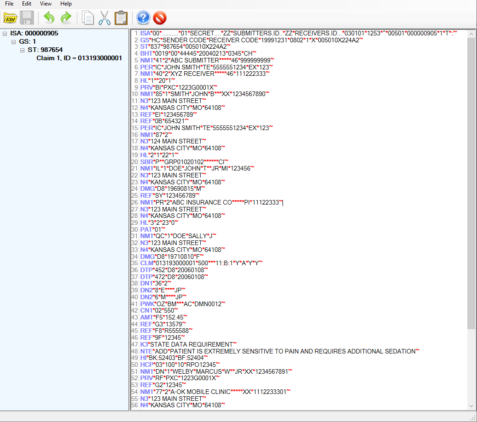Click the CN1*02*550 line
Image resolution: width=477 pixels, height=422 pixels.
[x=159, y=310]
